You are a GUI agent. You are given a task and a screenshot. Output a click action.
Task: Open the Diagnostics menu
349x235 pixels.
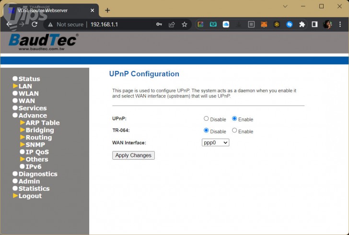pos(38,174)
